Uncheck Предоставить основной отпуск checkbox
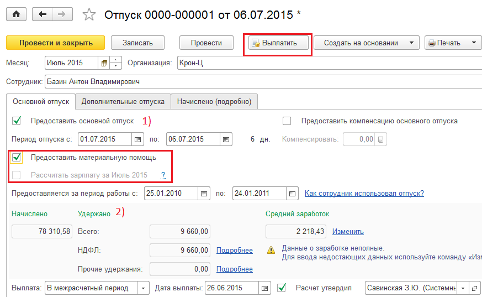This screenshot has height=297, width=482. click(x=17, y=121)
